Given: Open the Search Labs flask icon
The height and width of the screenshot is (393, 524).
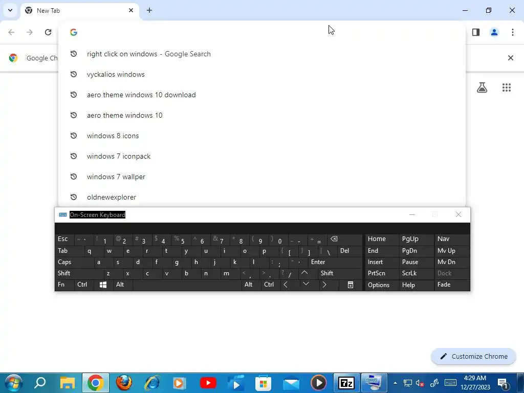Looking at the screenshot, I should click(x=482, y=88).
